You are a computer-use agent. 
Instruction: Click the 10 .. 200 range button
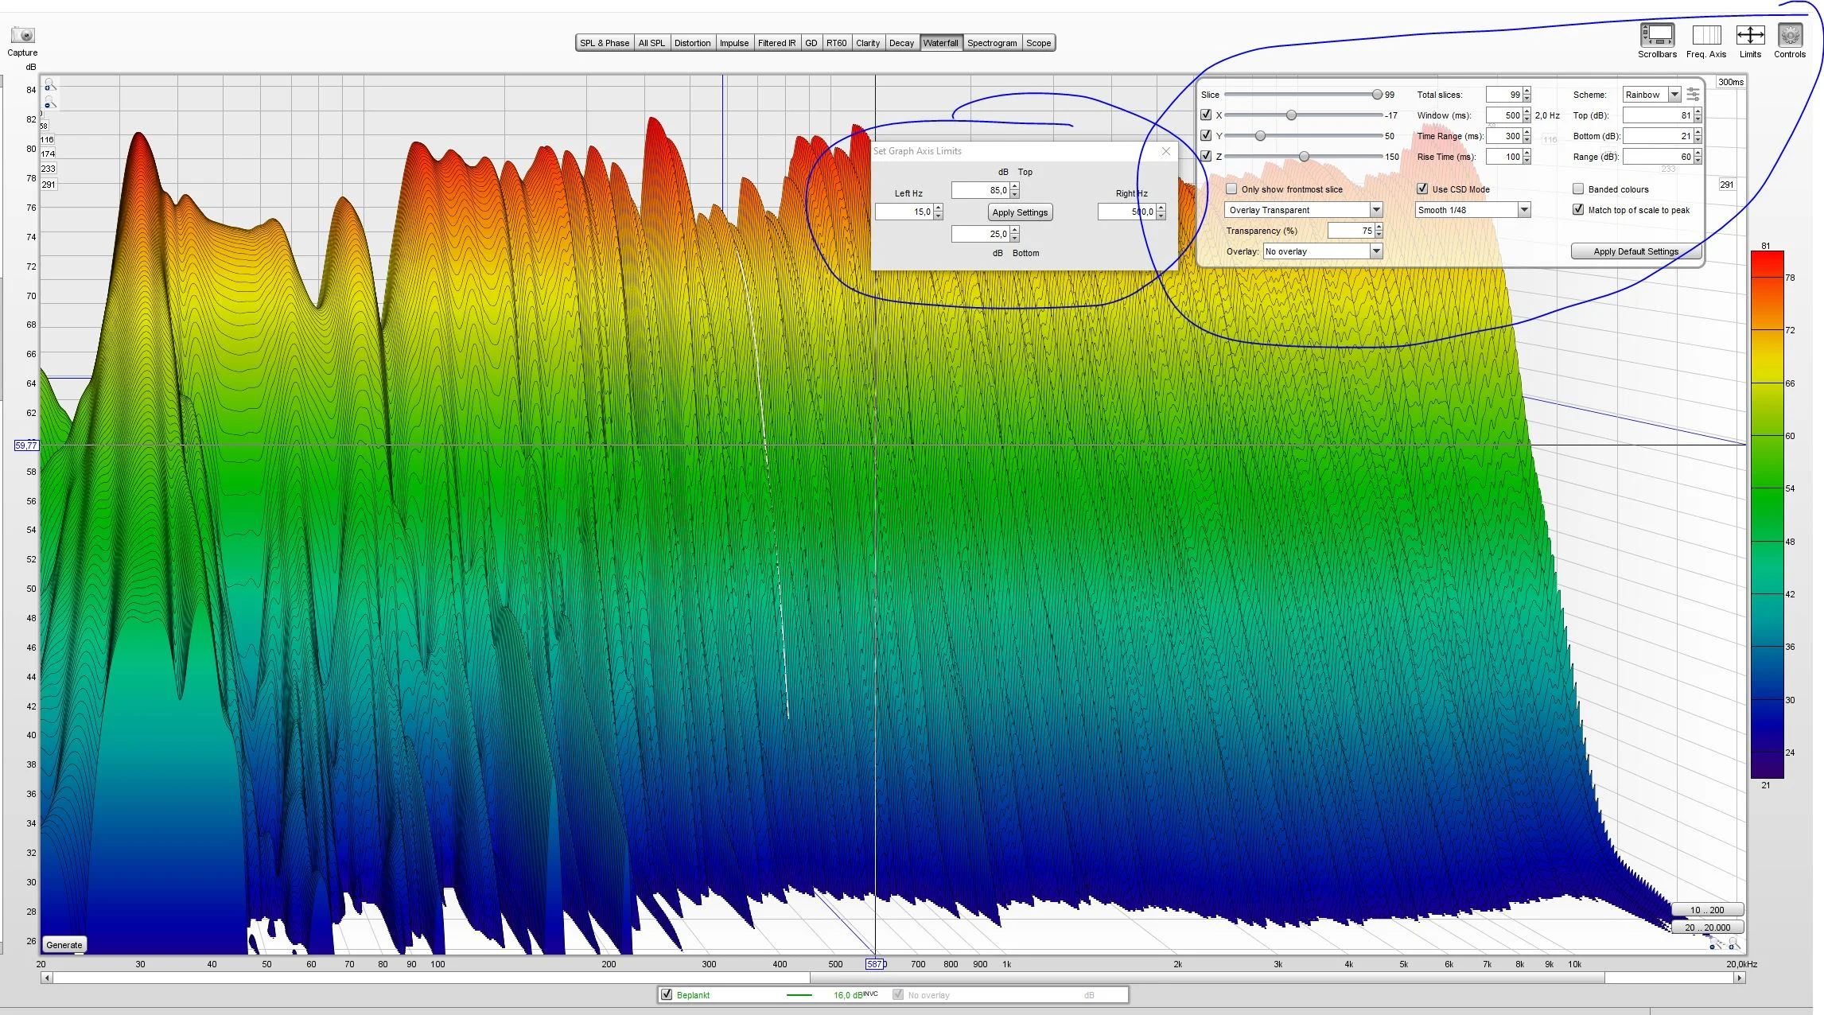click(x=1706, y=910)
